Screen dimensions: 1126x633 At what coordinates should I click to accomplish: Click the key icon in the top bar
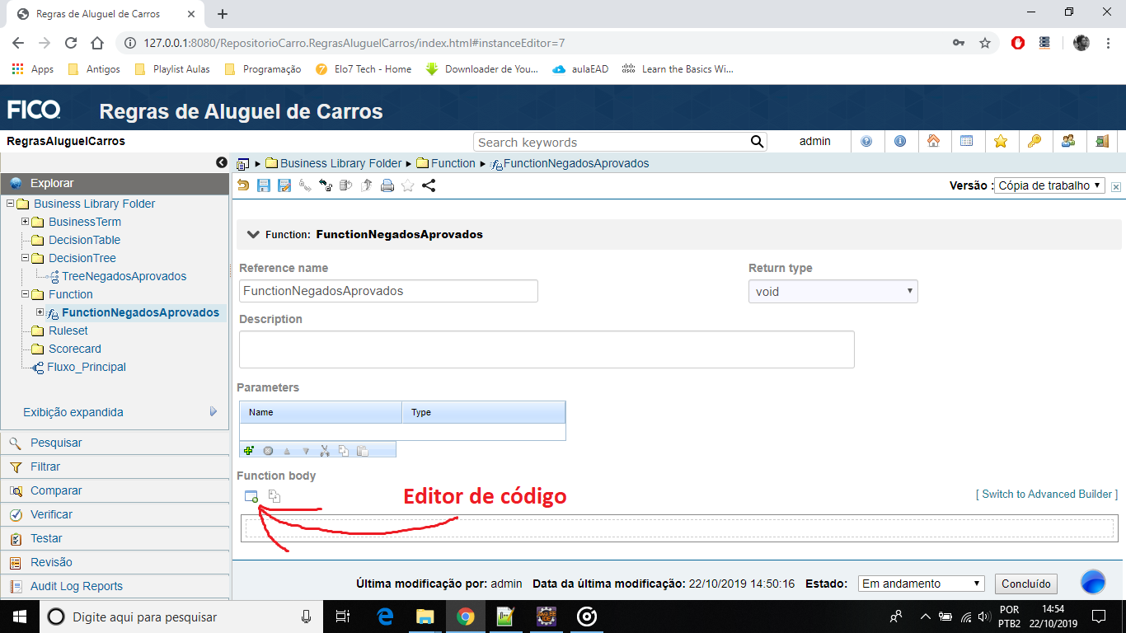tap(1035, 141)
